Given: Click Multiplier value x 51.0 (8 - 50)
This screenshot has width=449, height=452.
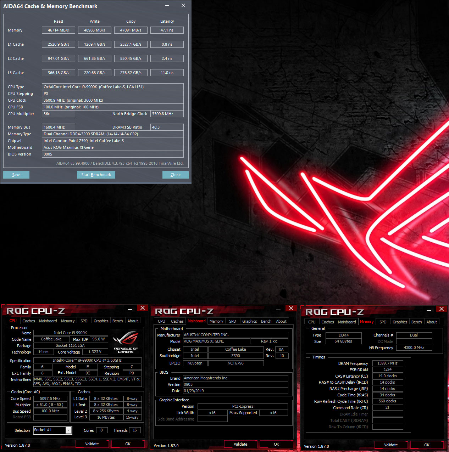Looking at the screenshot, I should [x=50, y=405].
